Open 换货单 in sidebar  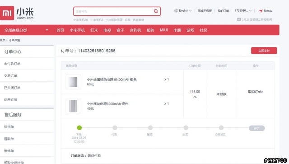(9, 127)
